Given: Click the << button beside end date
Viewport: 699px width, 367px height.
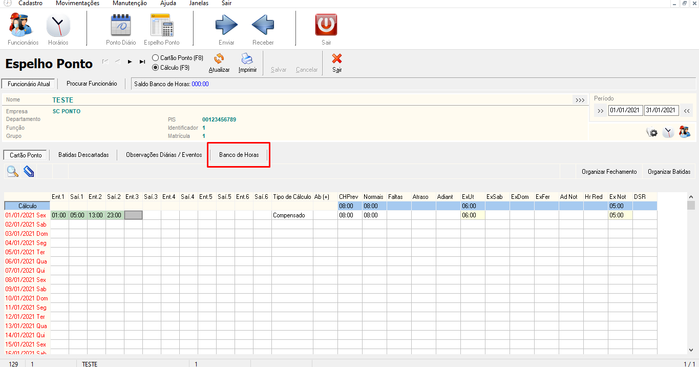Looking at the screenshot, I should coord(687,111).
